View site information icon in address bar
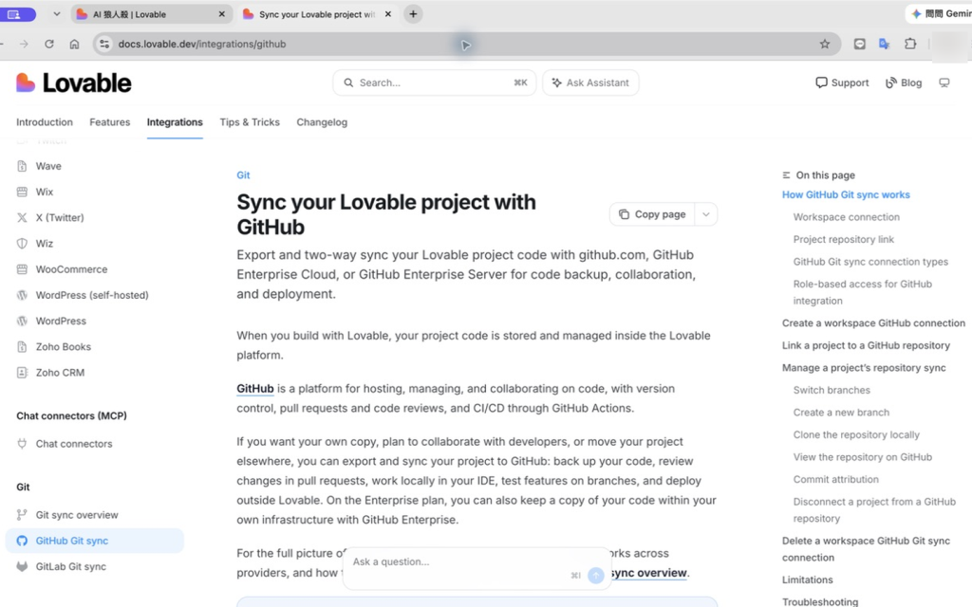The image size is (972, 607). pos(104,44)
